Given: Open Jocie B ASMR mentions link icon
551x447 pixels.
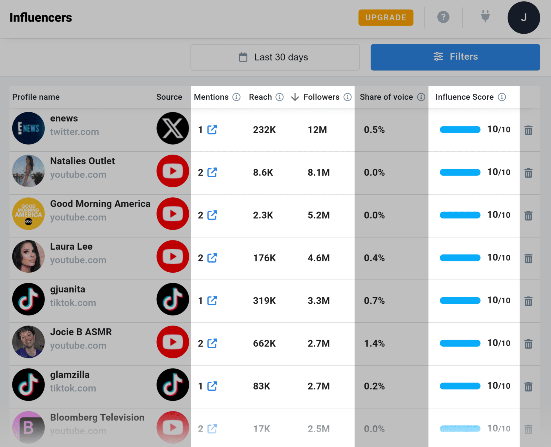Looking at the screenshot, I should [x=212, y=343].
